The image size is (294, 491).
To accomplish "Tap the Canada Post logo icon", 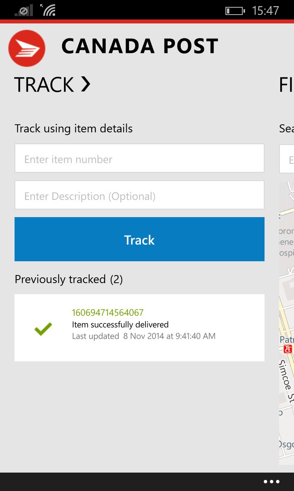I will coord(27,48).
